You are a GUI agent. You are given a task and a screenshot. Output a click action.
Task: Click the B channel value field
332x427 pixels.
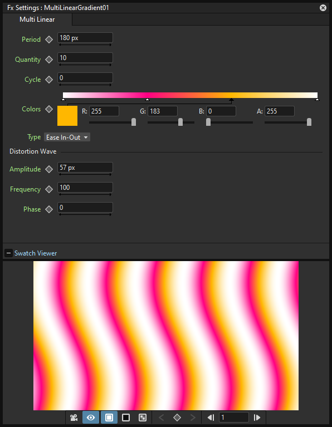click(x=221, y=111)
